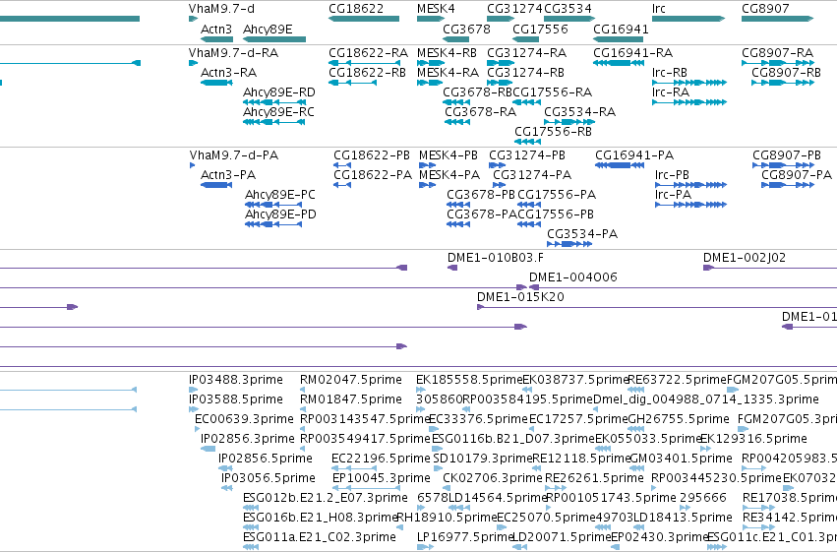Select transcript label Irc-RA
This screenshot has height=552, width=837.
pos(671,92)
